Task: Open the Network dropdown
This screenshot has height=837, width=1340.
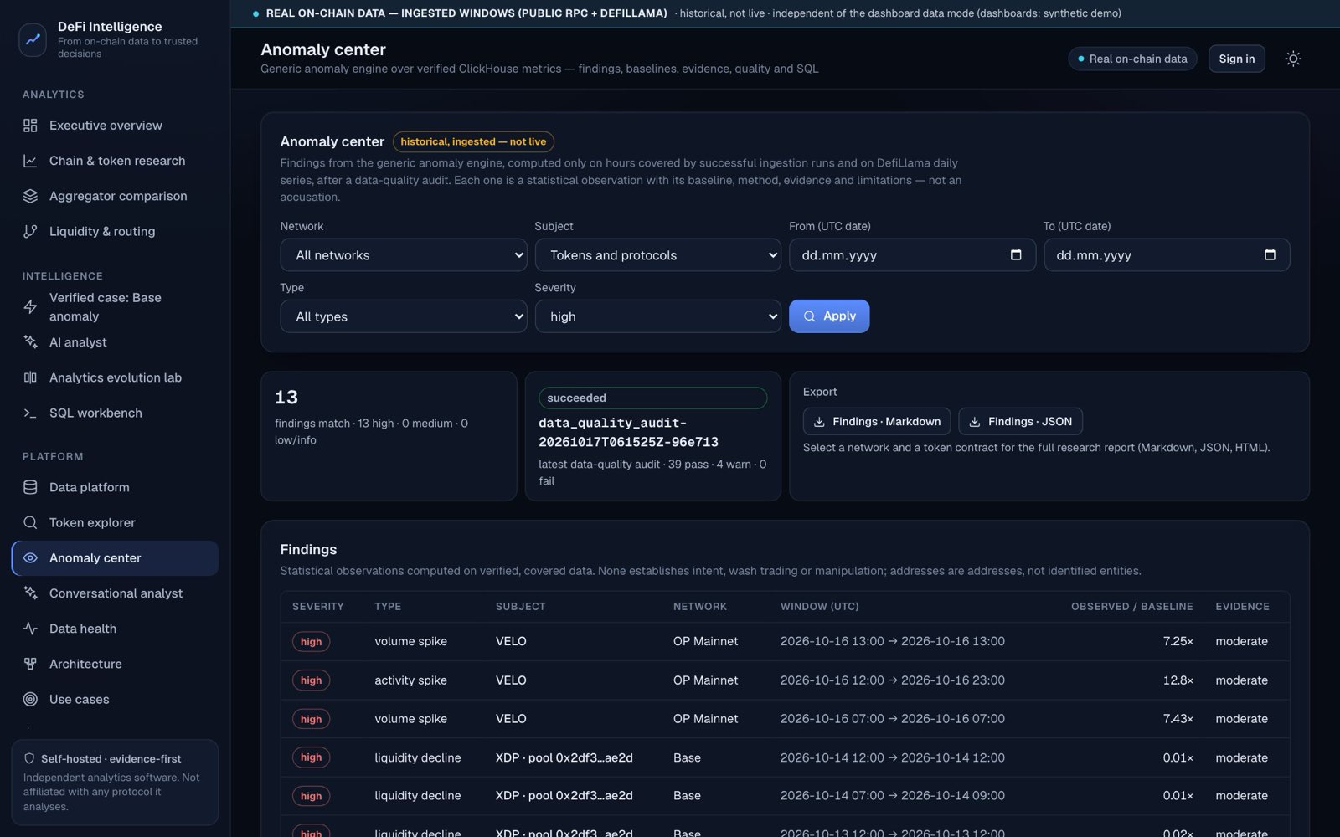Action: tap(404, 255)
